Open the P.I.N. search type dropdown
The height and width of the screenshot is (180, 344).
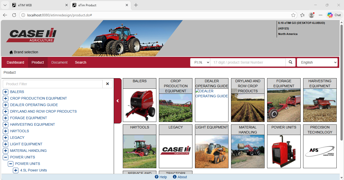tap(200, 62)
